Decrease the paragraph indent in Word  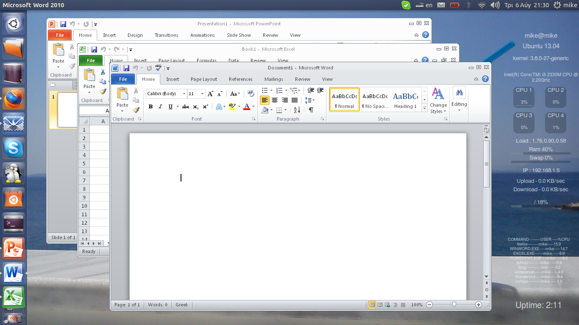[311, 91]
